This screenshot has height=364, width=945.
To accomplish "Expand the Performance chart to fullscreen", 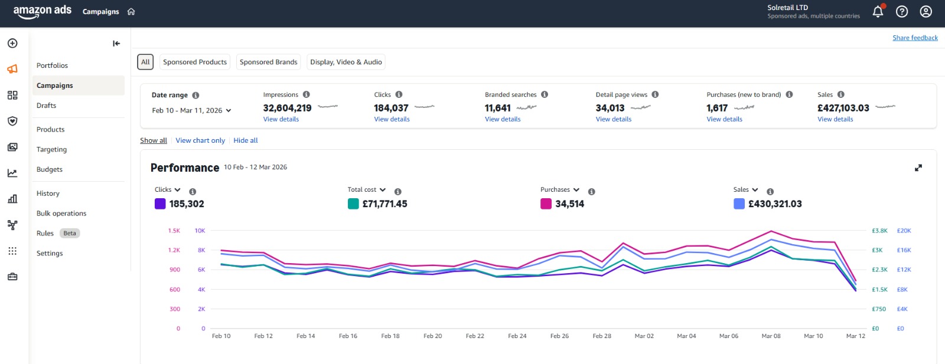I will tap(918, 168).
